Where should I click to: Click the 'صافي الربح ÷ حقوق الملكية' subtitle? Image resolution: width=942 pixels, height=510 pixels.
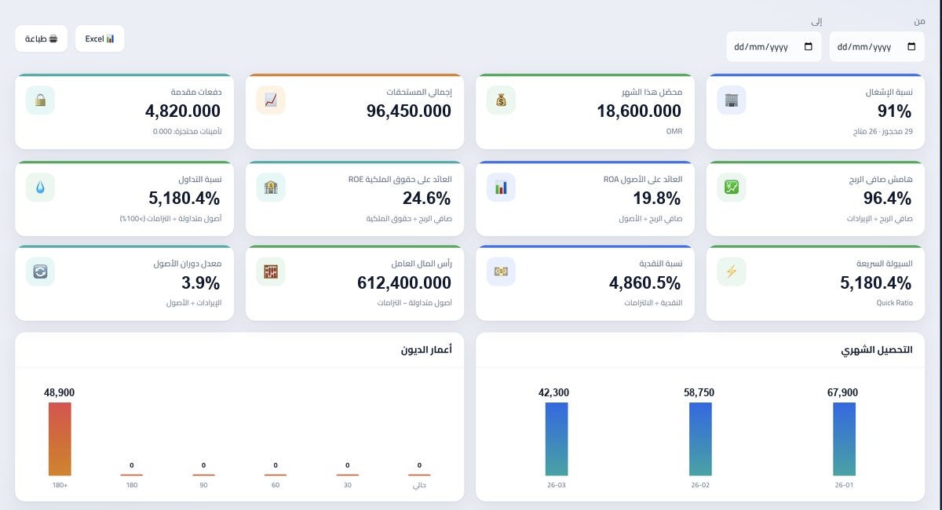[409, 218]
